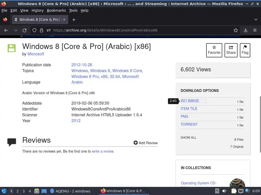The image size is (261, 195).
Task: Open the 32-bit topic link
Action: (115, 76)
